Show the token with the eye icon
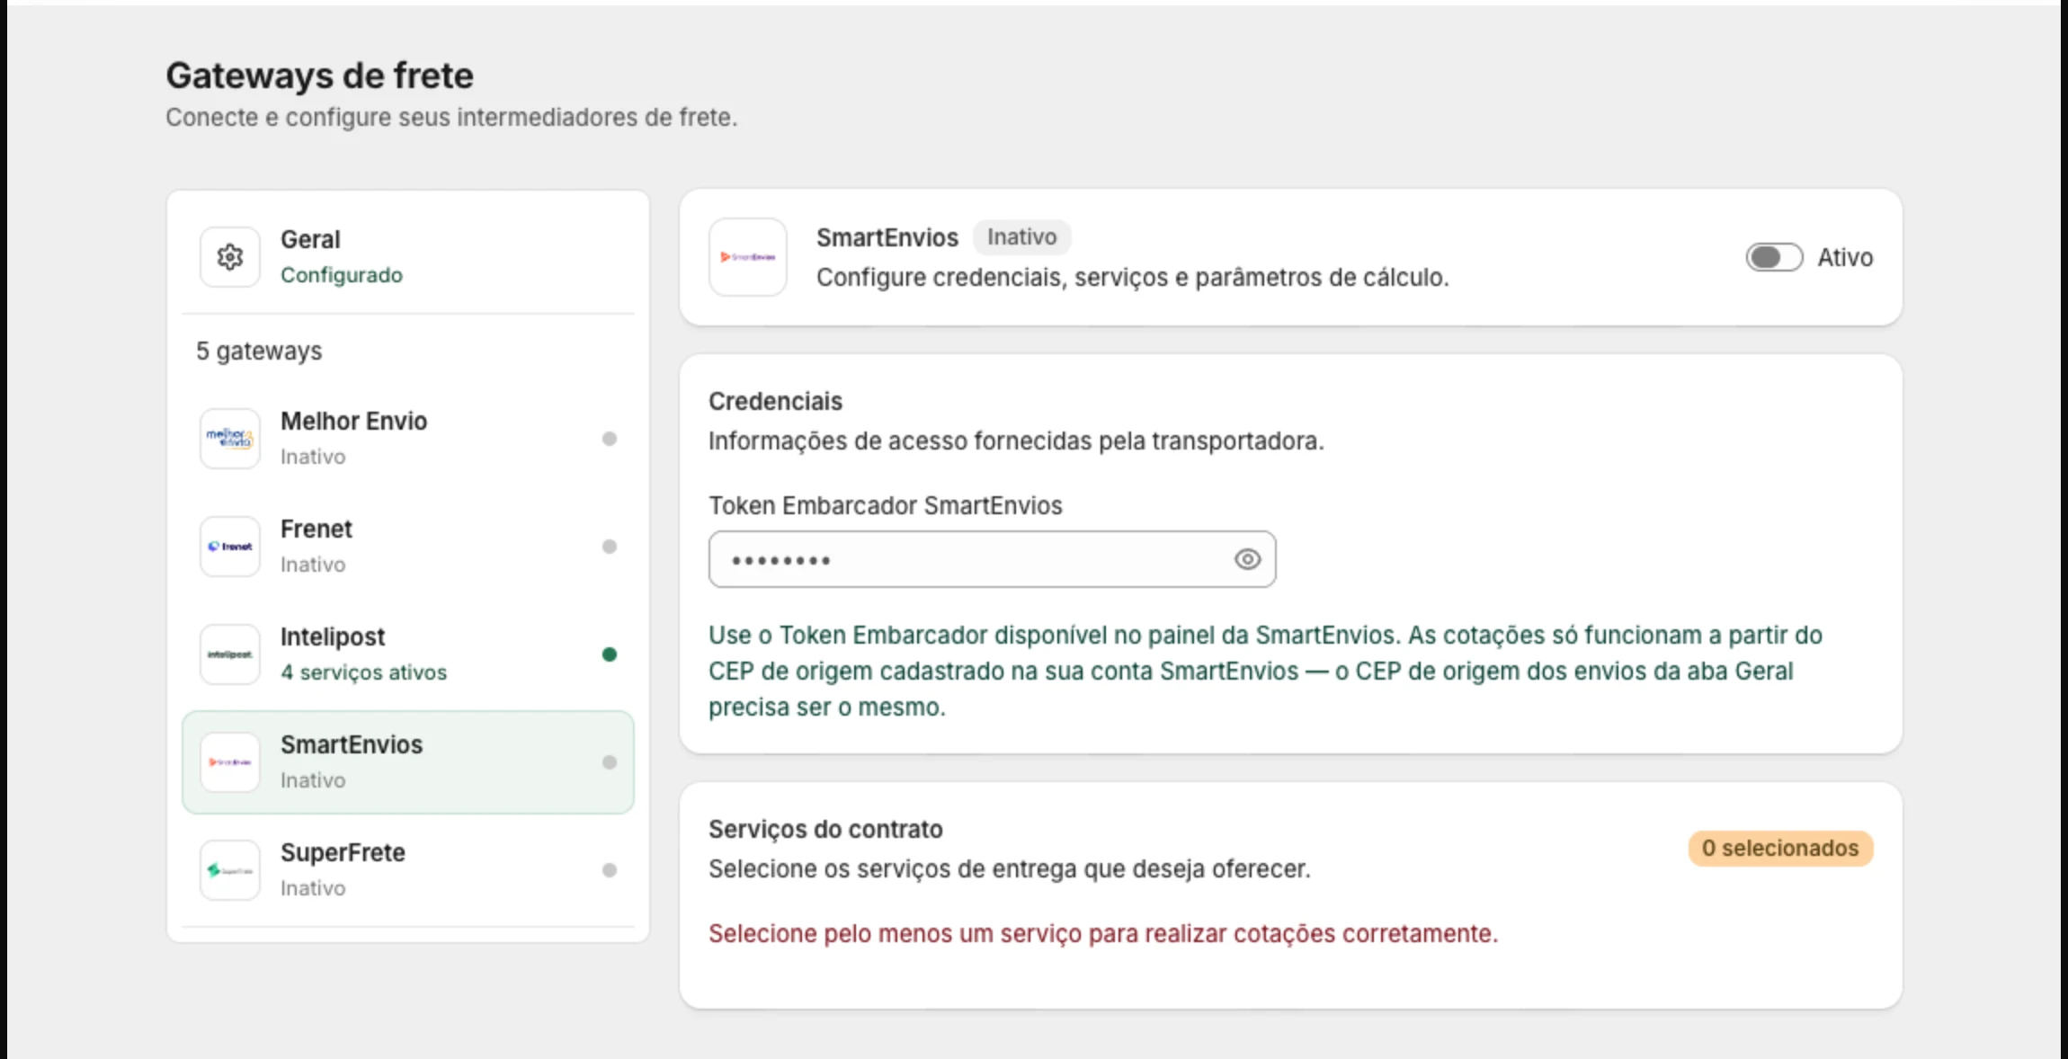The height and width of the screenshot is (1059, 2068). click(x=1247, y=559)
